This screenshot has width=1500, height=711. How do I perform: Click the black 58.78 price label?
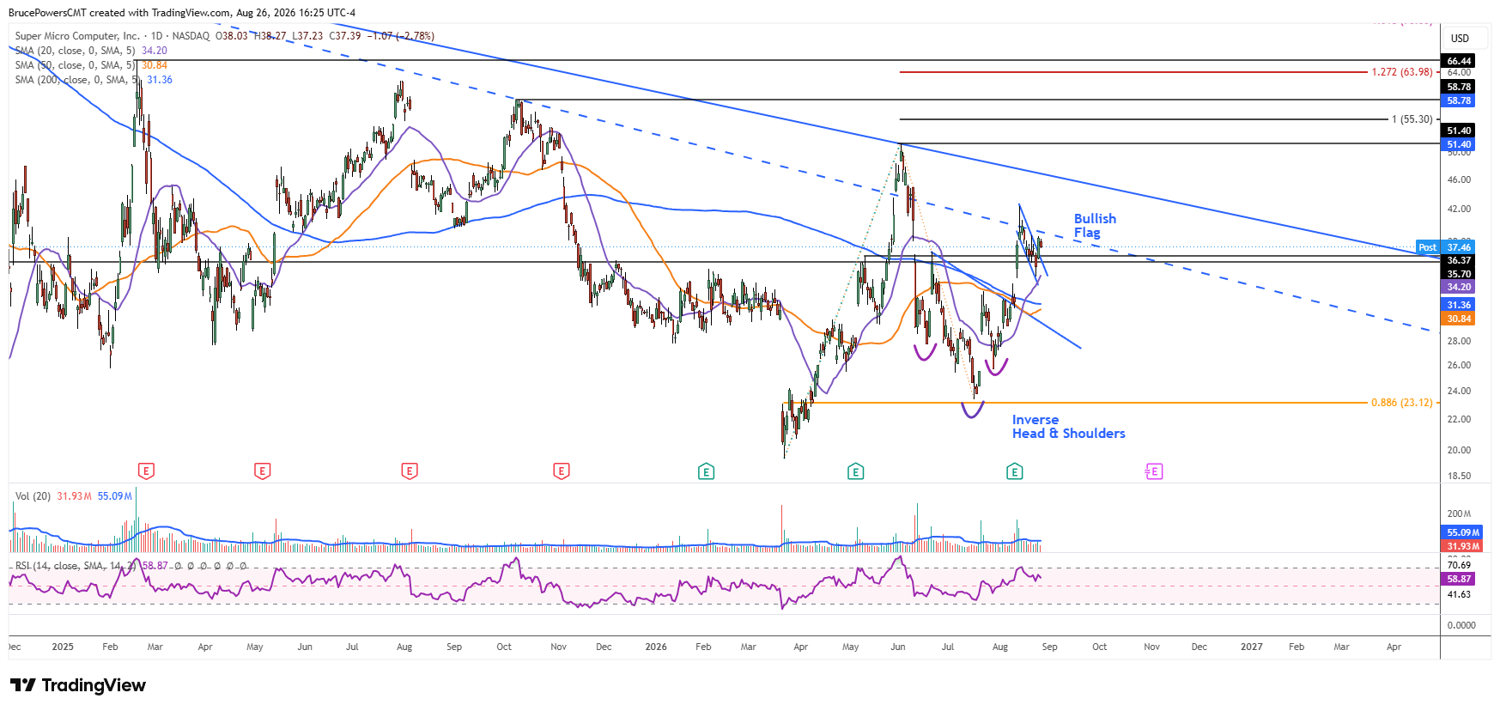[x=1459, y=87]
